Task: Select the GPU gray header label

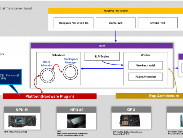Action: (131, 110)
